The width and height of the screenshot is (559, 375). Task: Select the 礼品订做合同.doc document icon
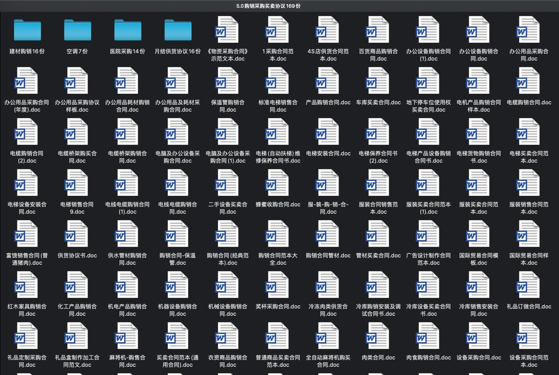click(529, 285)
